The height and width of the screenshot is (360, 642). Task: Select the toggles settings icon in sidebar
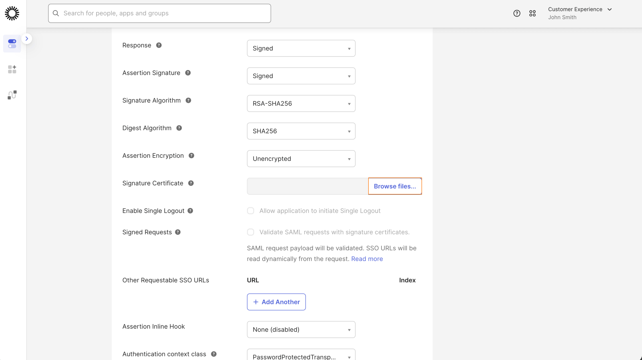coord(12,44)
